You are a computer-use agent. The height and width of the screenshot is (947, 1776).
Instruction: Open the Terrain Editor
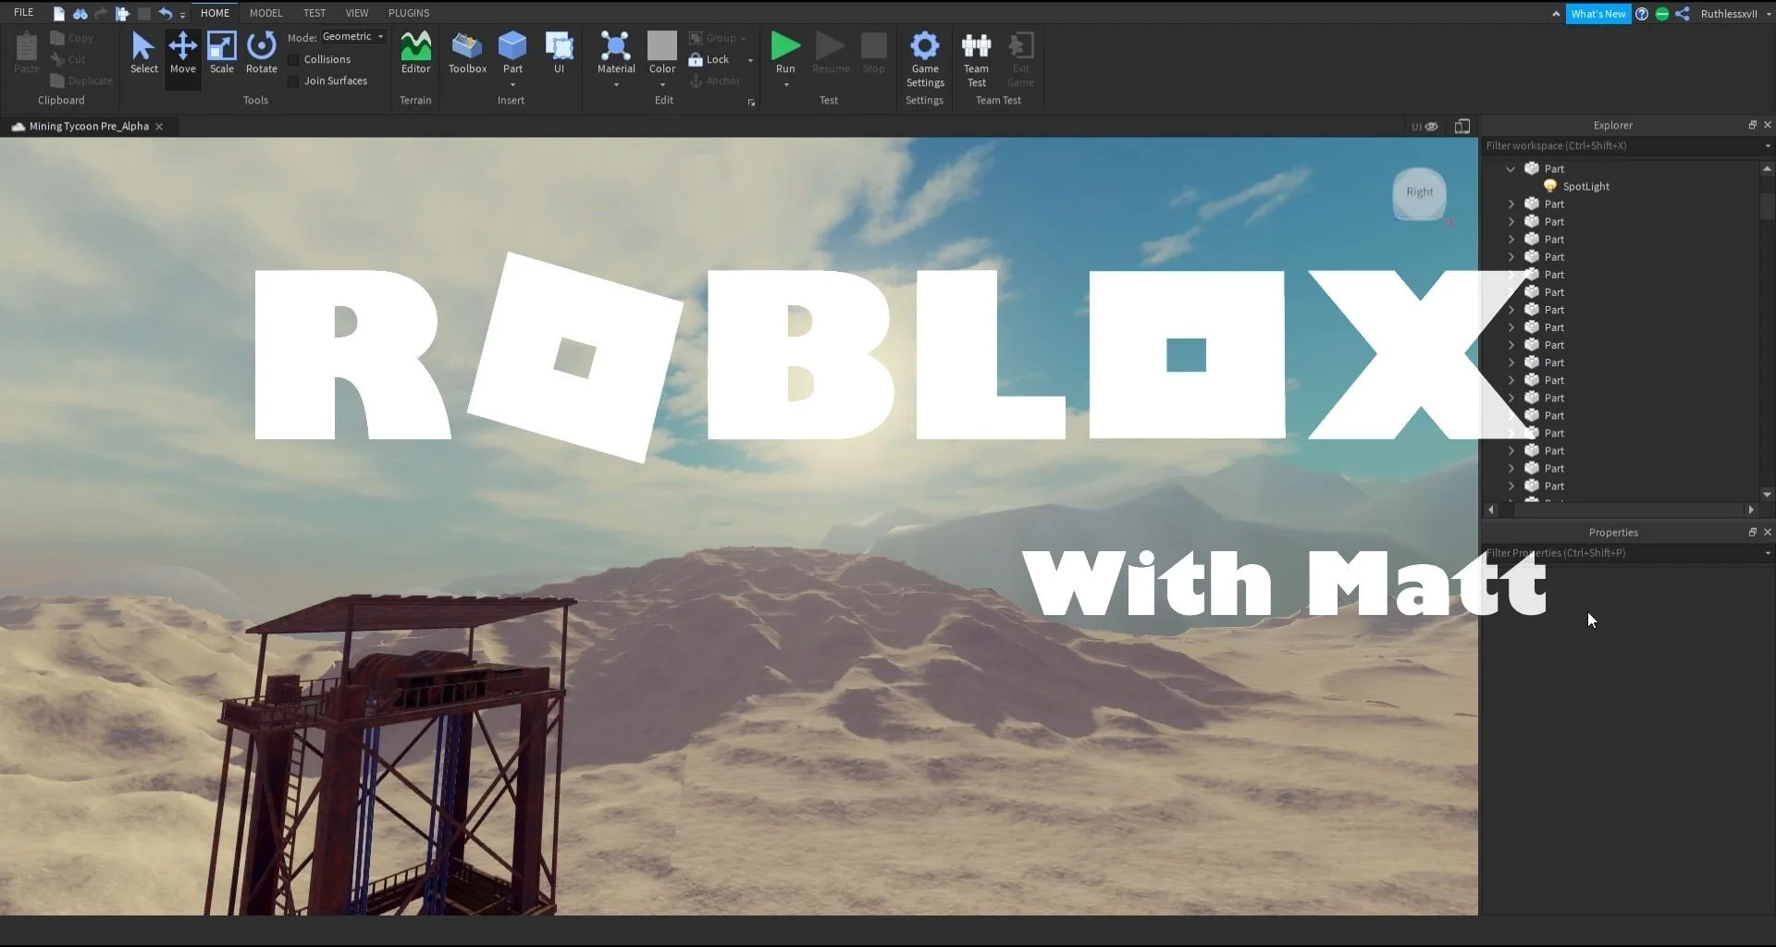pos(415,53)
